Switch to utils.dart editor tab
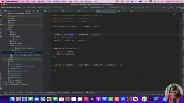 [x=135, y=11]
